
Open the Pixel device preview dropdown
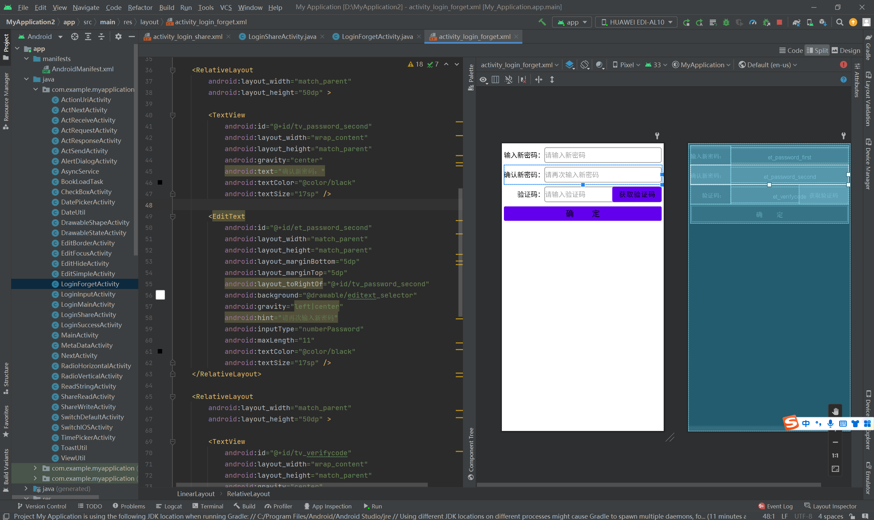pos(626,65)
